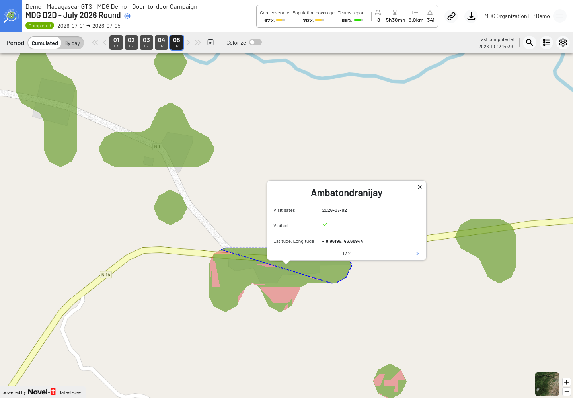Click the Completed status badge
This screenshot has height=398, width=573.
click(40, 26)
